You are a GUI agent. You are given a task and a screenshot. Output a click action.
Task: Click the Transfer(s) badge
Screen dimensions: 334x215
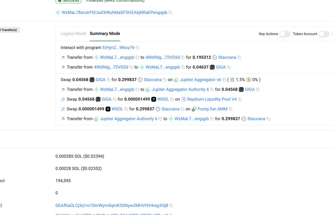coord(9,30)
